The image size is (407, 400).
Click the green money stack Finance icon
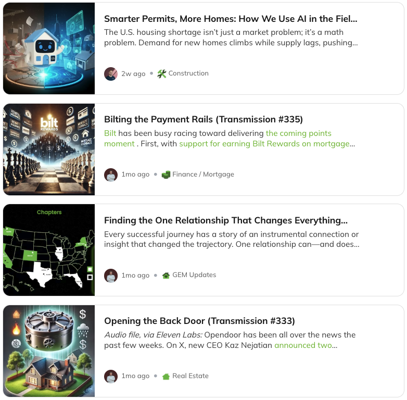pos(166,174)
